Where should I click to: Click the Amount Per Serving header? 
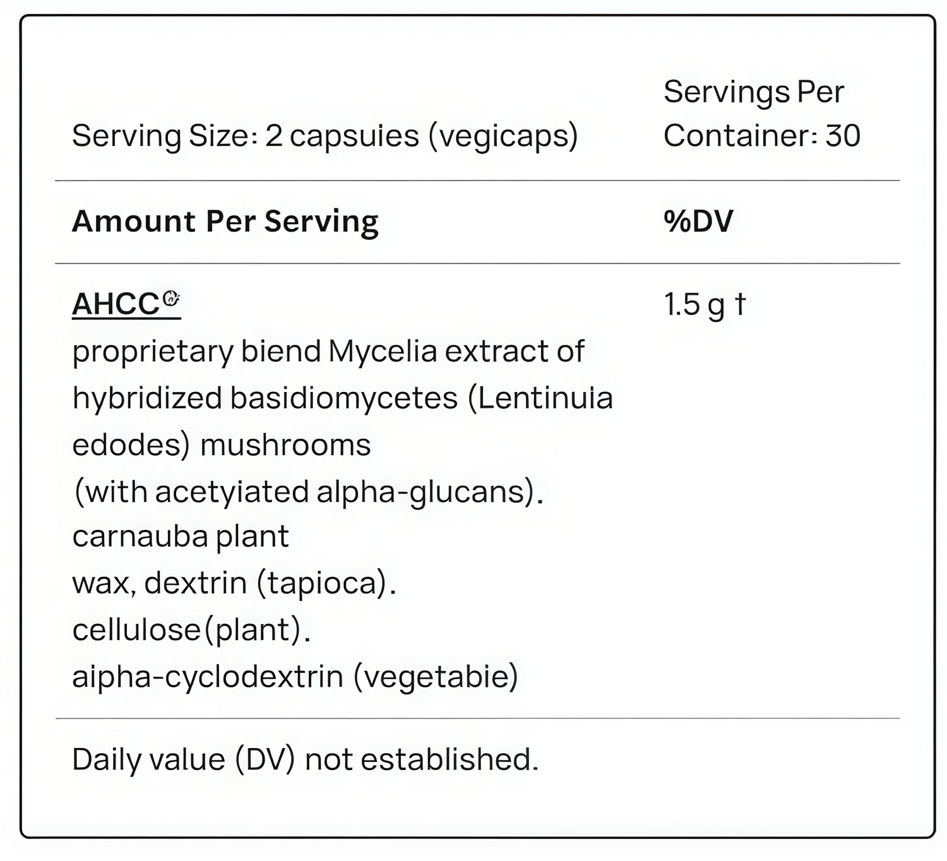pos(225,222)
